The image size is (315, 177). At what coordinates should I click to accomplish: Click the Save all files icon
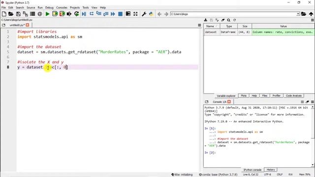pos(25,14)
